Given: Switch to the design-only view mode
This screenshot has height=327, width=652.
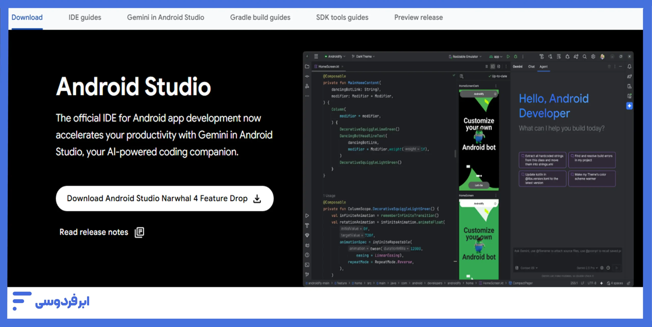Looking at the screenshot, I should tap(499, 67).
